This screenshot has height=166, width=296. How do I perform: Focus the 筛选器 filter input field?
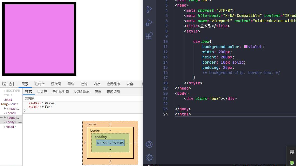pos(83,99)
